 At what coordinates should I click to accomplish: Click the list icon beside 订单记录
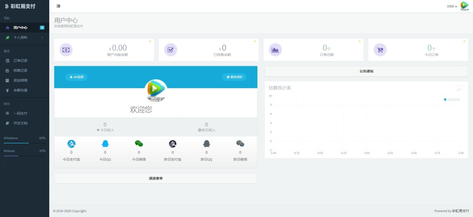tap(8, 61)
